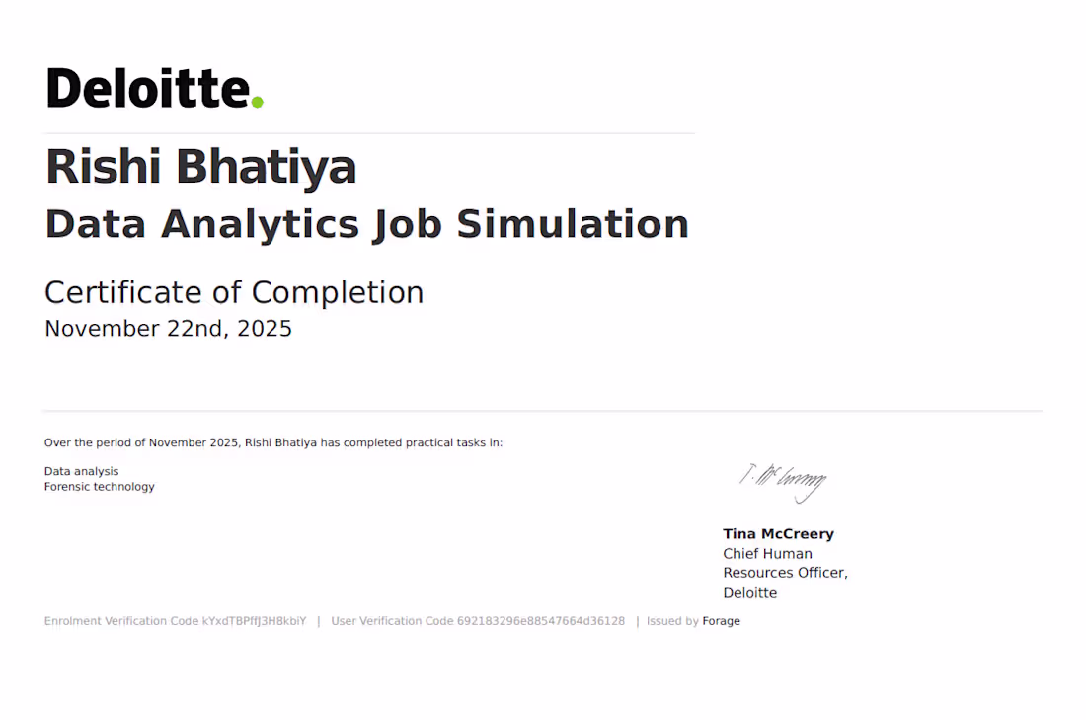Click the name 'Rishi Bhatiya' heading
The width and height of the screenshot is (1086, 720).
pyautogui.click(x=200, y=167)
